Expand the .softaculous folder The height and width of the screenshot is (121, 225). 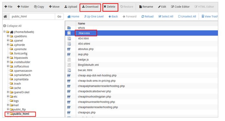click(x=8, y=66)
